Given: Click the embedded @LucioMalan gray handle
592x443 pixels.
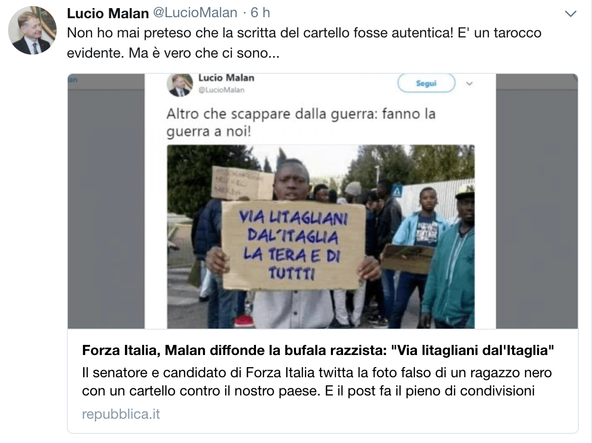Looking at the screenshot, I should click(222, 90).
